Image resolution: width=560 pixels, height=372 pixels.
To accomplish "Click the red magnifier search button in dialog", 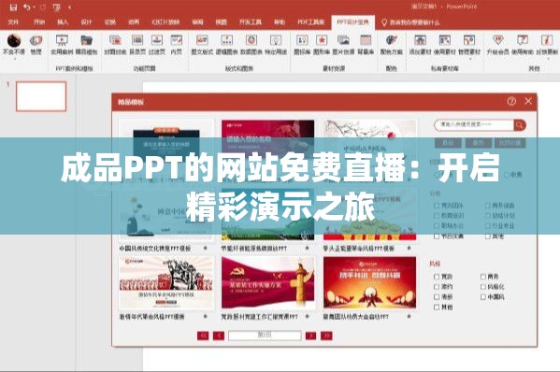I will [x=520, y=125].
